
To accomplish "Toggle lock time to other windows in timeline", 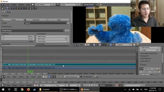I will tap(38, 85).
